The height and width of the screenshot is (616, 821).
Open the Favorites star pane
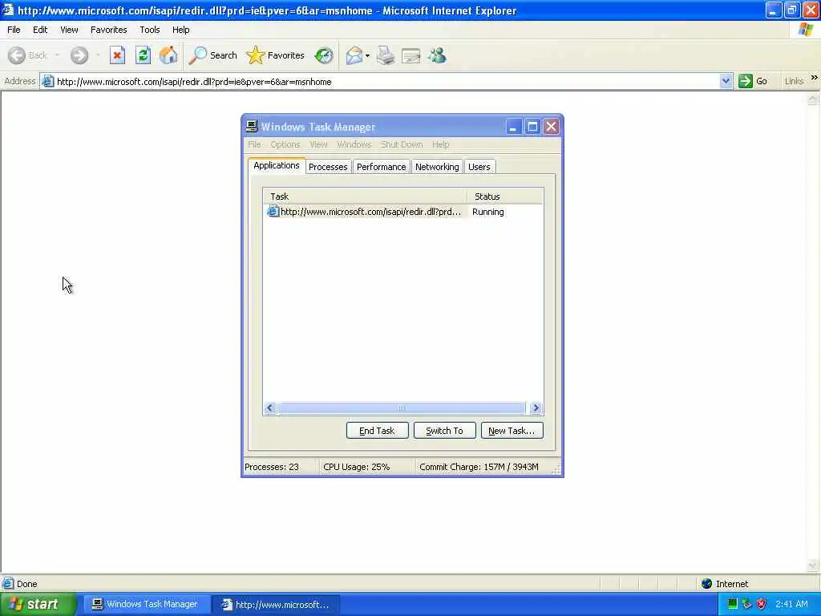click(x=276, y=55)
